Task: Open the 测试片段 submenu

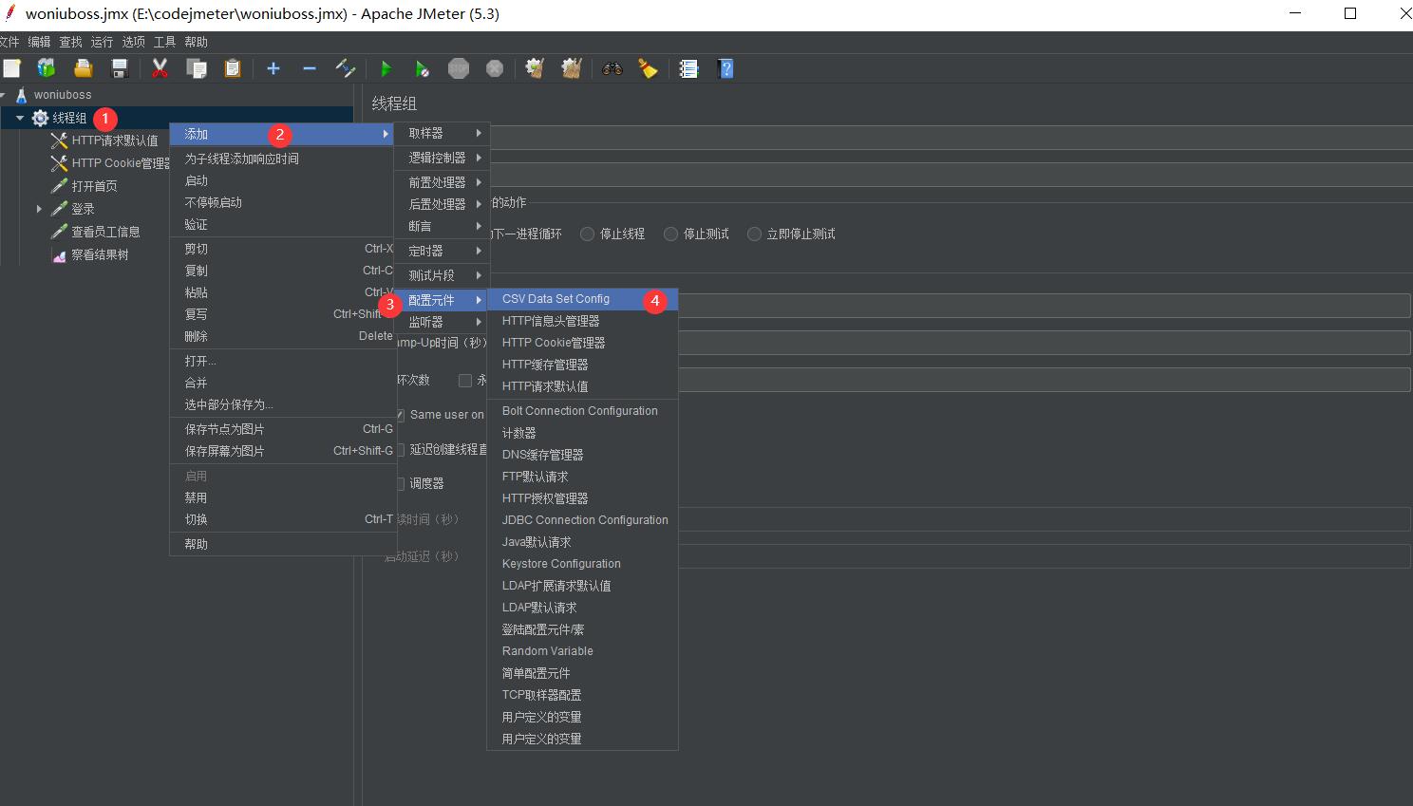Action: 441,275
